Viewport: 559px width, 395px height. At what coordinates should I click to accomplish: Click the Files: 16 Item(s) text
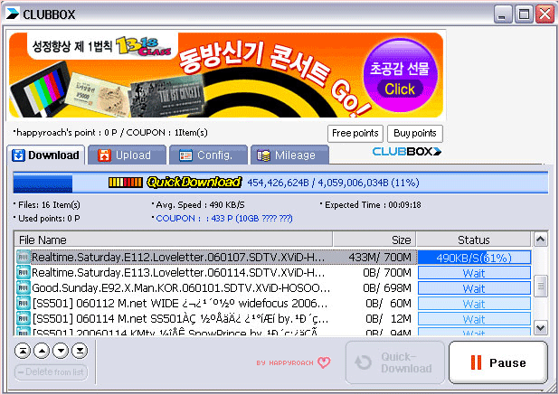pos(49,205)
